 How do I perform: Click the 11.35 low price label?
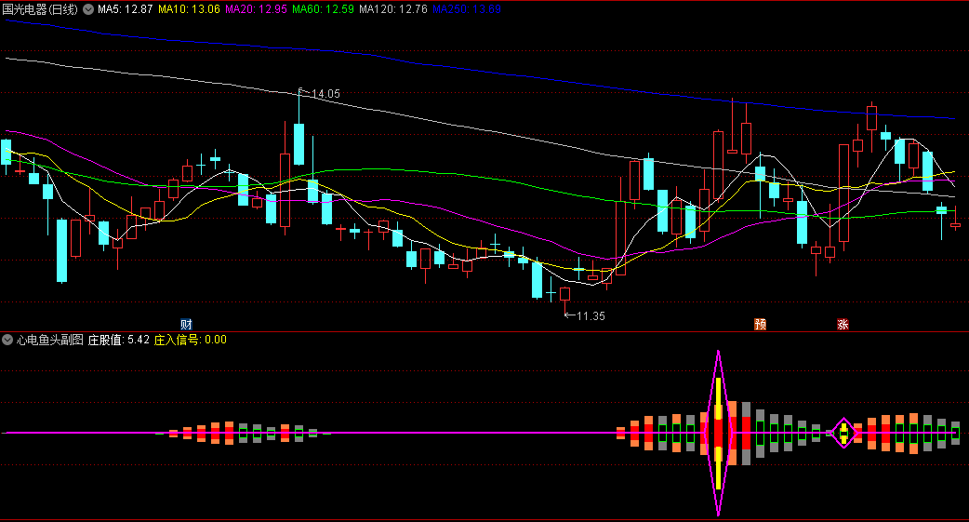point(591,316)
